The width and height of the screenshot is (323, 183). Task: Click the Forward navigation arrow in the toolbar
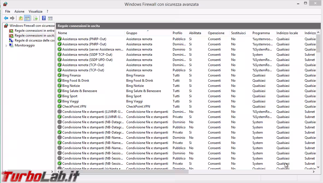(x=12, y=18)
